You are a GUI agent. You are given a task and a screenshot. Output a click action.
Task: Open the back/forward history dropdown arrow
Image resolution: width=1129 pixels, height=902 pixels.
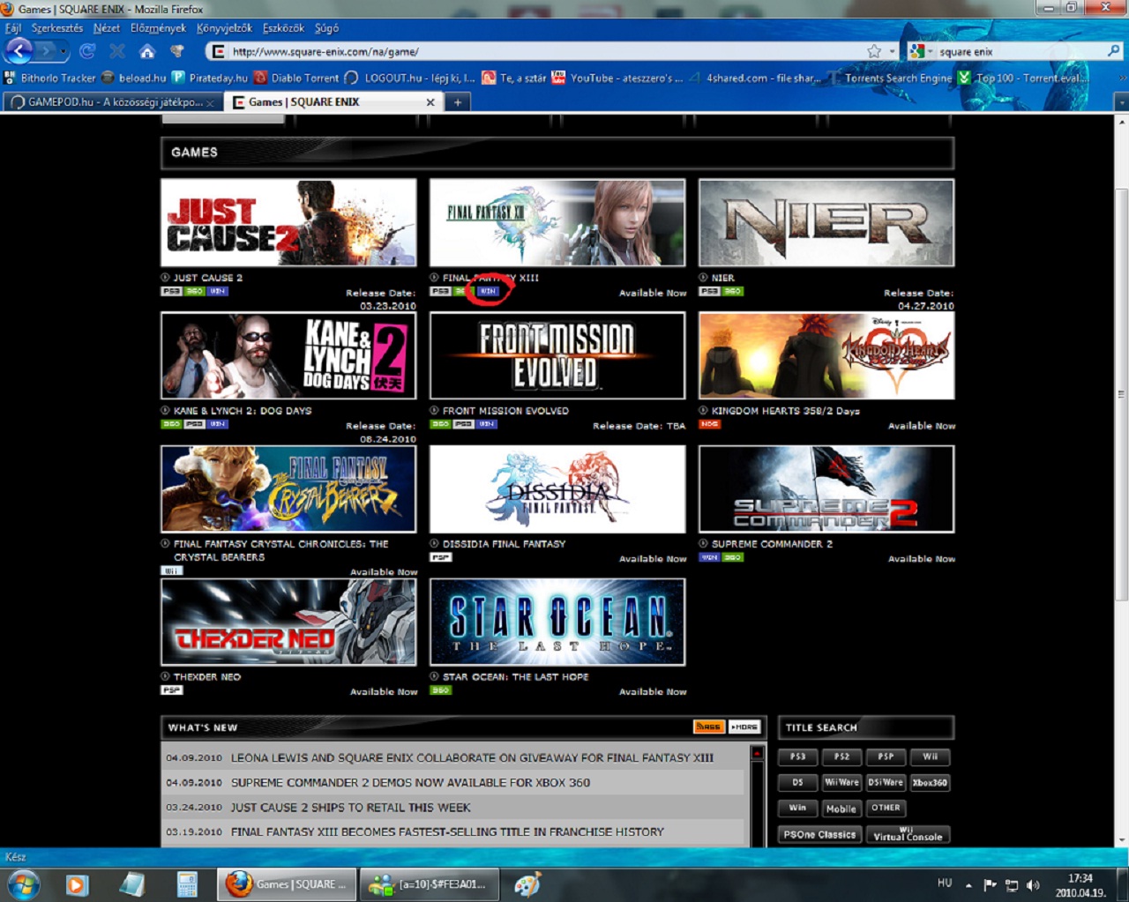click(64, 51)
